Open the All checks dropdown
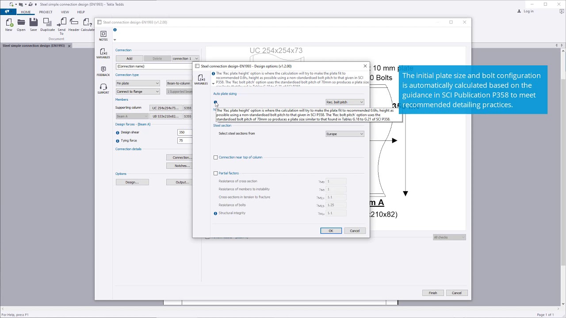The image size is (566, 318). click(x=449, y=238)
